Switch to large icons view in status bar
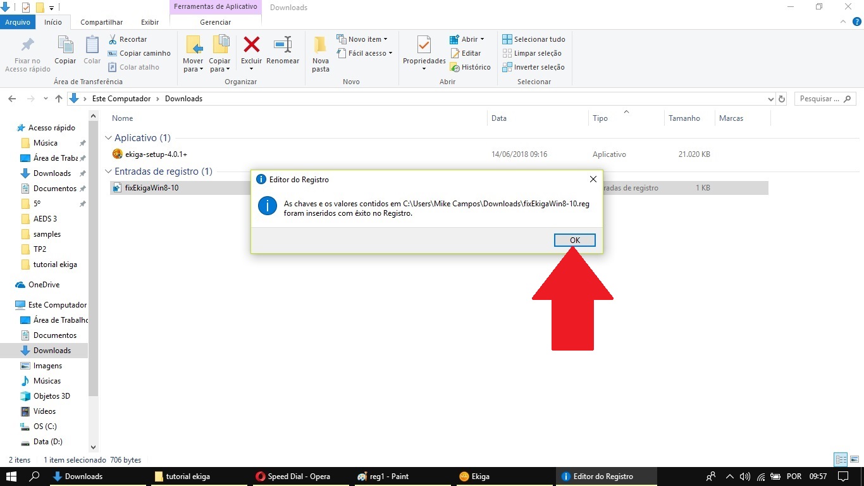864x486 pixels. (x=853, y=460)
